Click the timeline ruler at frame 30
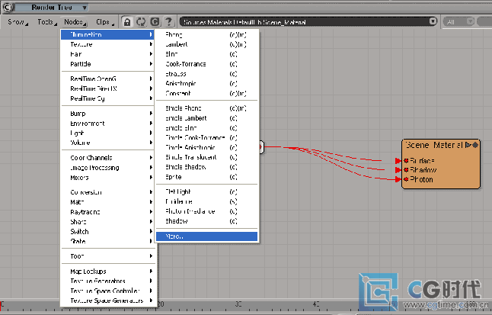 tap(239, 304)
